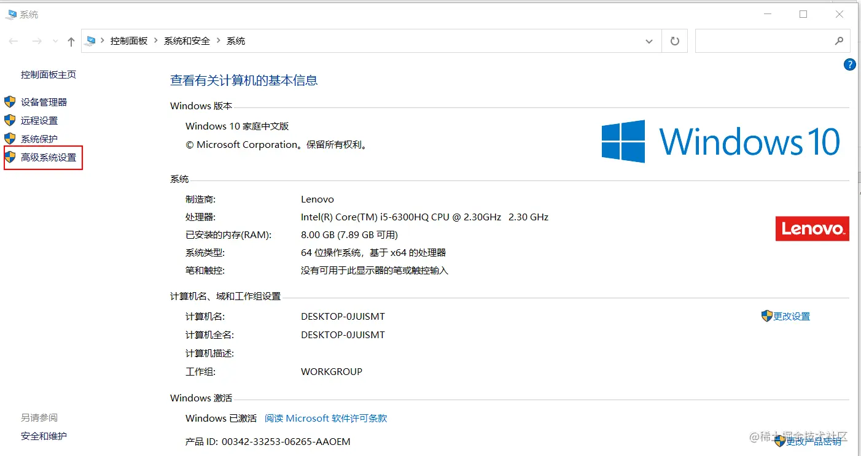Select Windows 10 家庭中文版 text

coord(237,126)
